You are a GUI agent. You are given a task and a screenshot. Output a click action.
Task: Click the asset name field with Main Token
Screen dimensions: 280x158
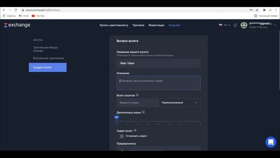point(158,63)
